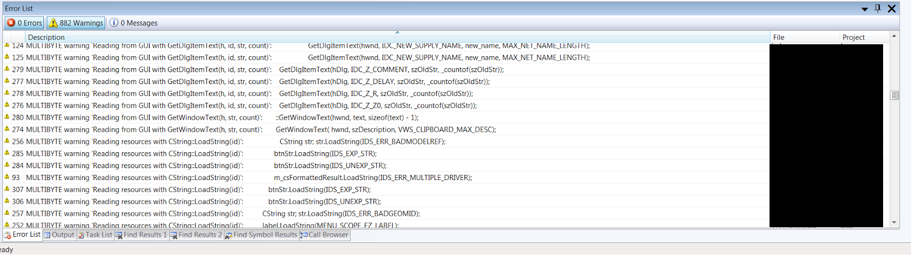Click the warning icon on row 280
The image size is (911, 255).
click(7, 117)
